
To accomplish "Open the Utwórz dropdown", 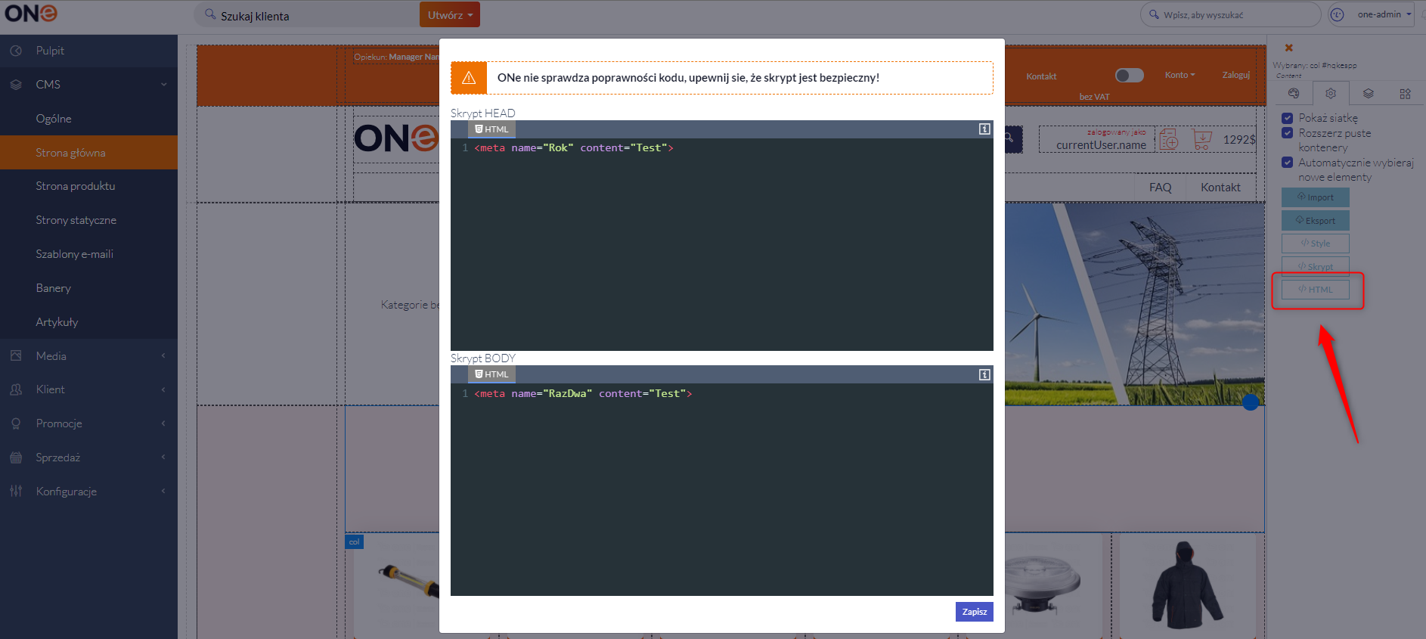I will click(x=450, y=14).
